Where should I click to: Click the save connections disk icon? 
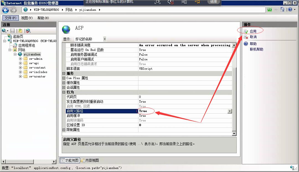[x=12, y=30]
